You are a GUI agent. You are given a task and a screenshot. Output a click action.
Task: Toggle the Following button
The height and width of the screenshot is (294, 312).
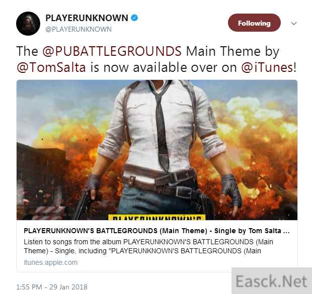coord(254,23)
